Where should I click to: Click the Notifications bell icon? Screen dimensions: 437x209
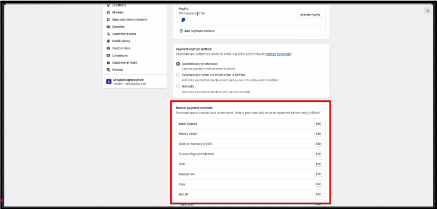(x=108, y=41)
